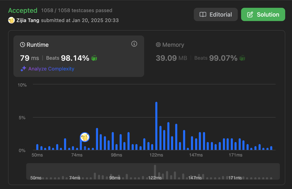Viewport: 292px width, 189px height.
Task: Open the Zijia Tang profile name link
Action: coord(28,20)
